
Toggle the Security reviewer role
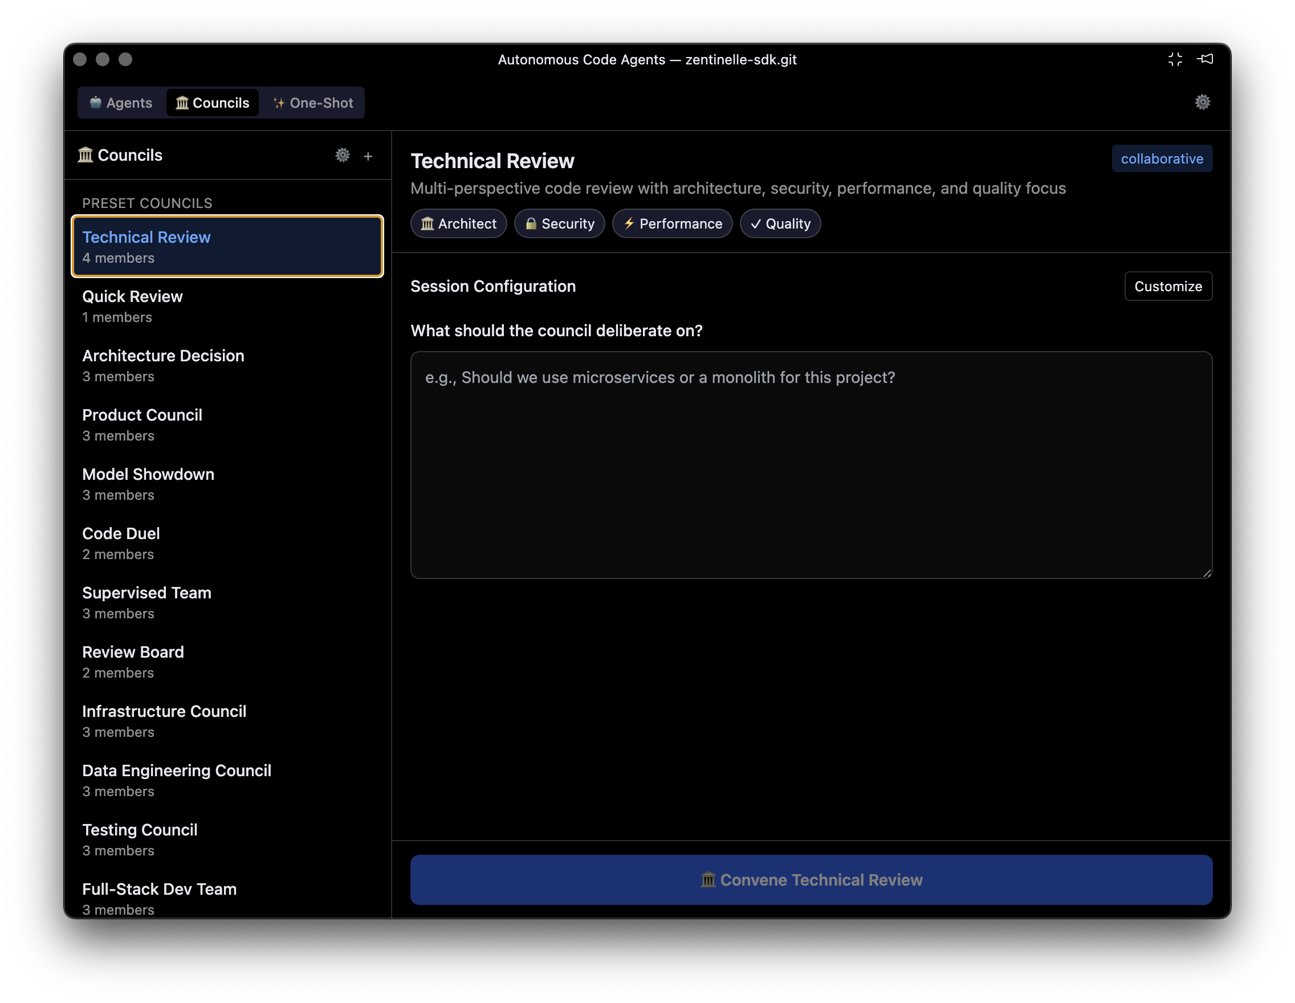(559, 223)
